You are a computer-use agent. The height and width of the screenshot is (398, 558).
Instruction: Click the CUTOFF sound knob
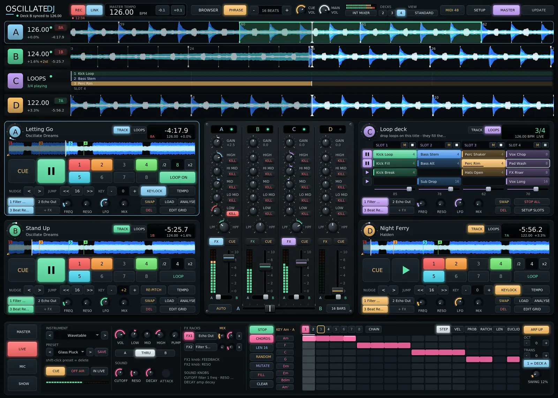pyautogui.click(x=119, y=373)
